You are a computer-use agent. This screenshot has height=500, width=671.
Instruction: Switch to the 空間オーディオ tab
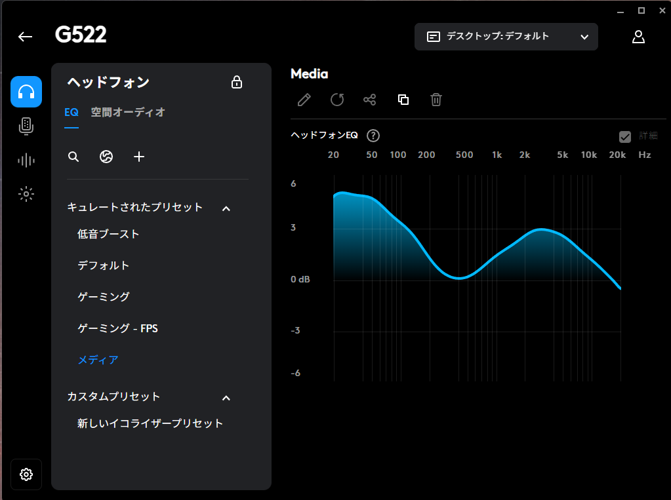pyautogui.click(x=128, y=112)
